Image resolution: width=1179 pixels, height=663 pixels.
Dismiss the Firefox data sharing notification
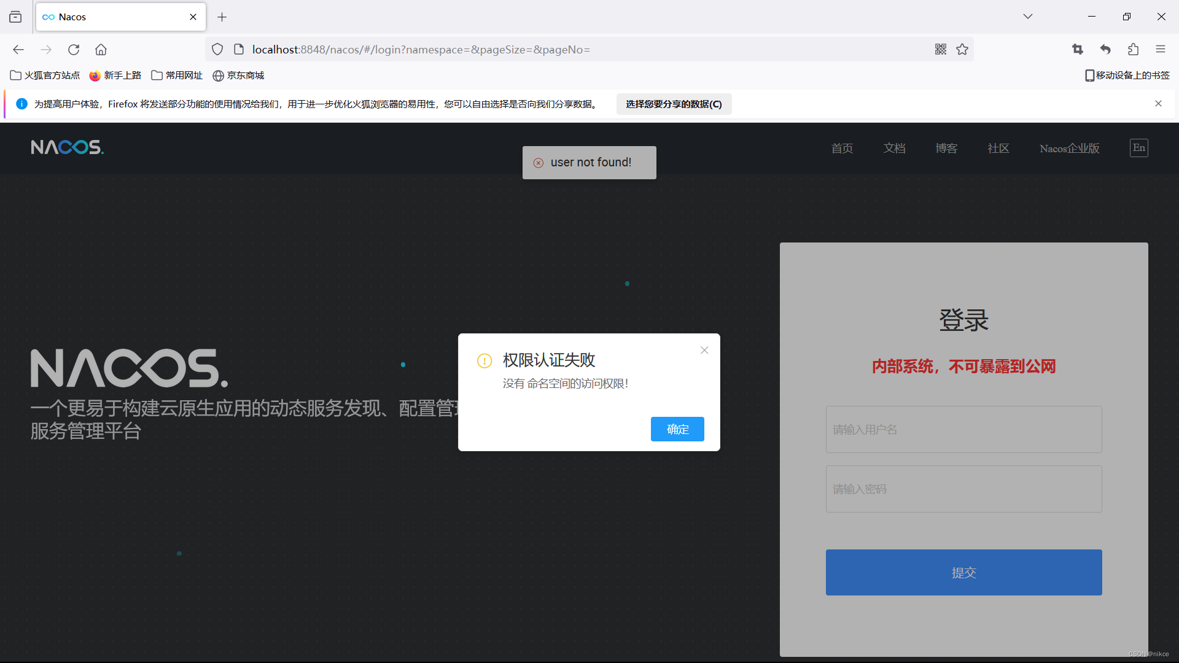coord(1158,103)
